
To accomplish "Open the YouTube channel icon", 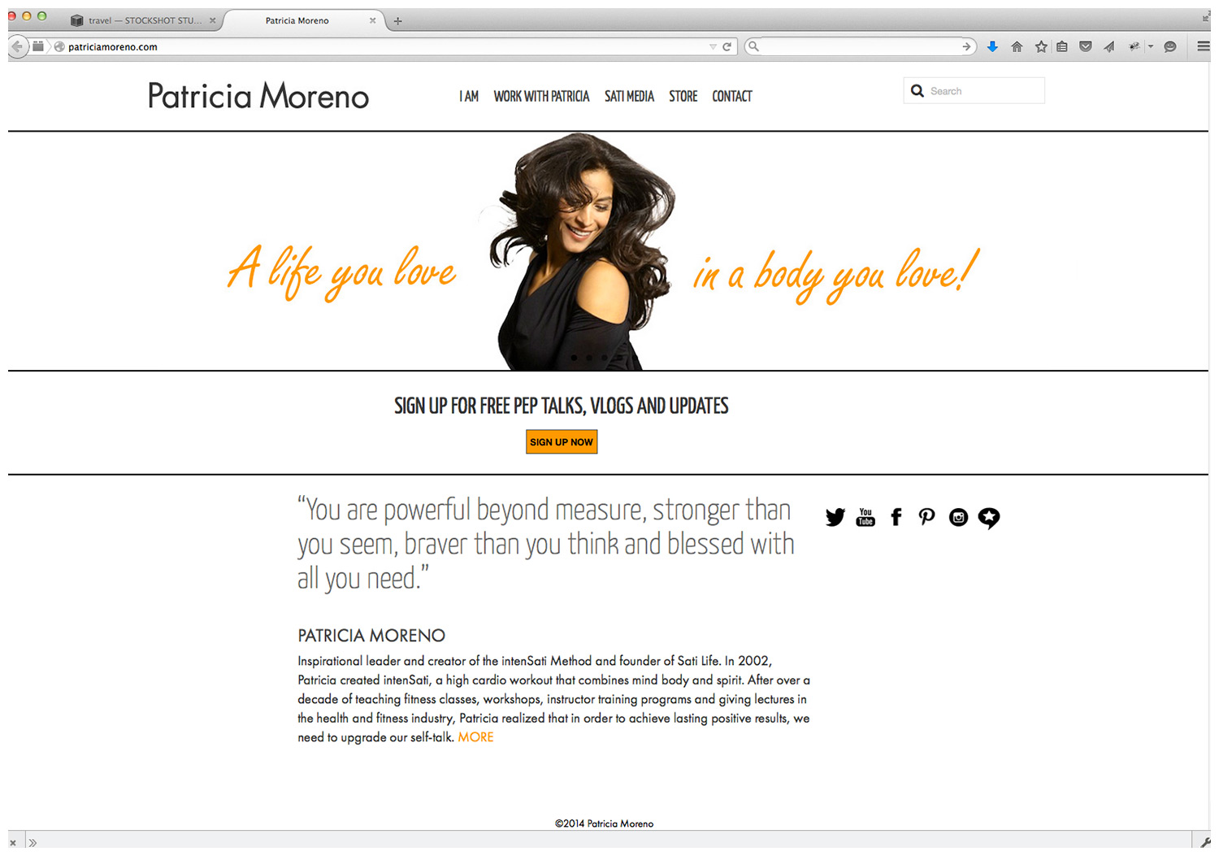I will tap(865, 517).
